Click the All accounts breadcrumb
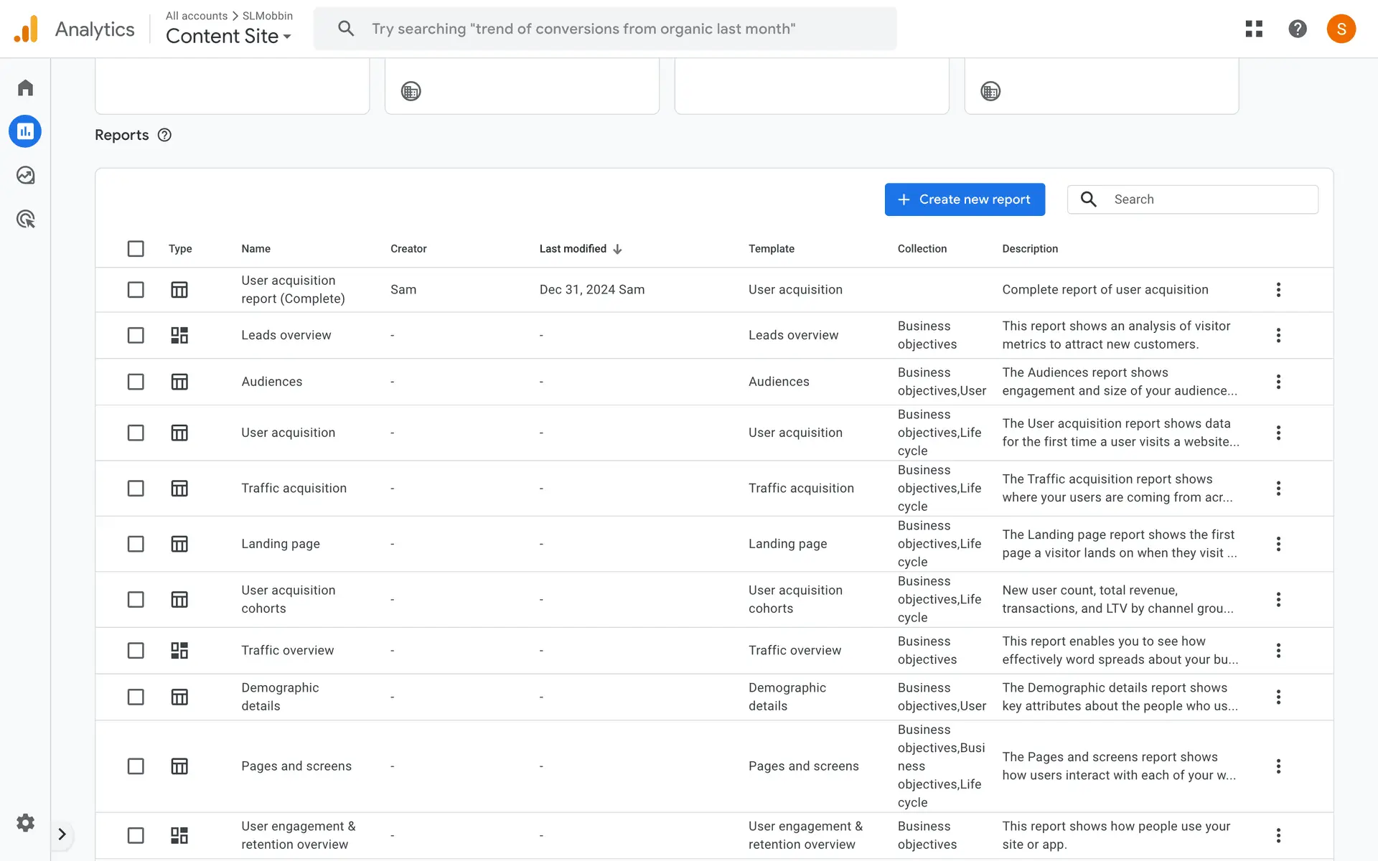Screen dimensions: 1378x861 (x=196, y=16)
